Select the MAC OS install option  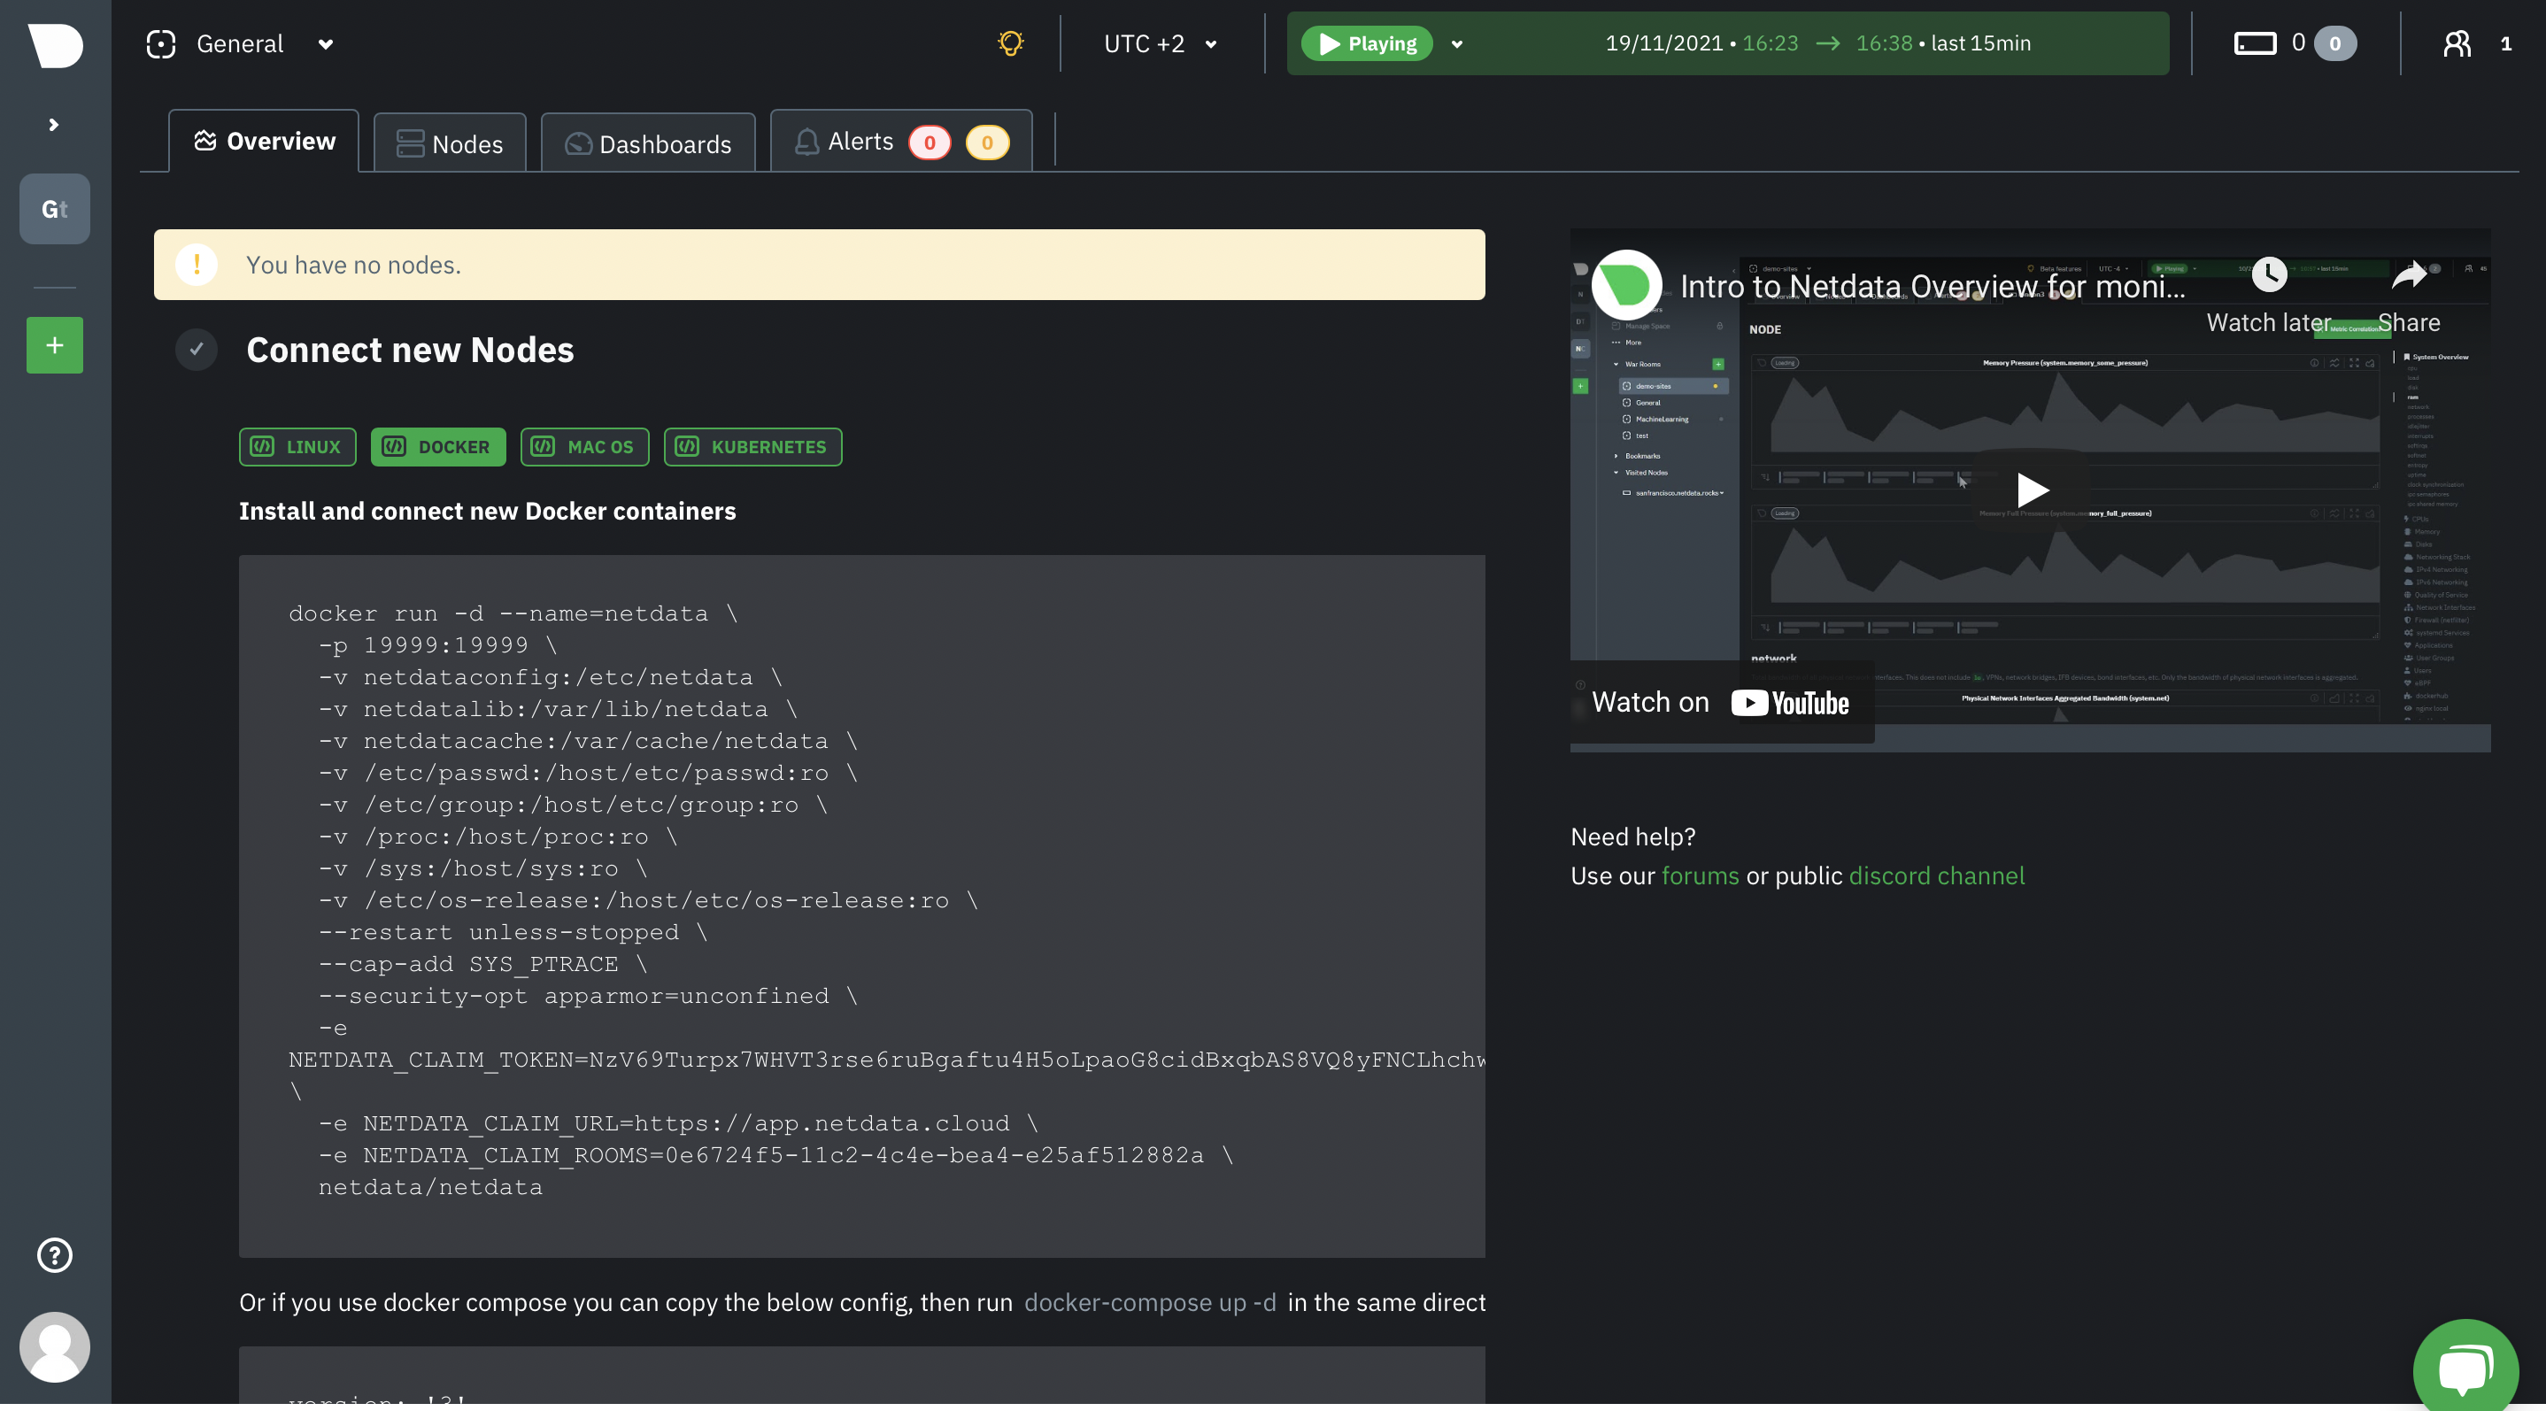click(x=584, y=447)
